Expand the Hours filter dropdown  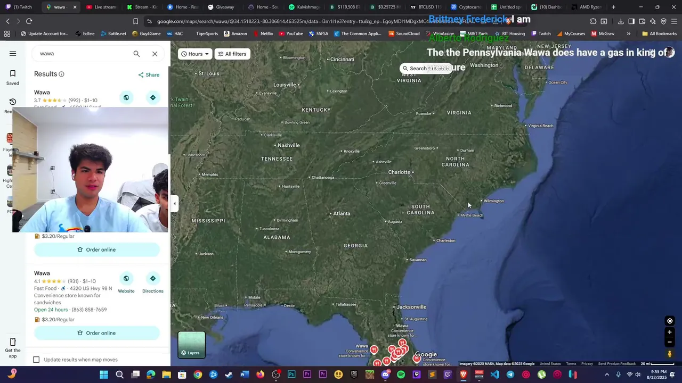[194, 54]
